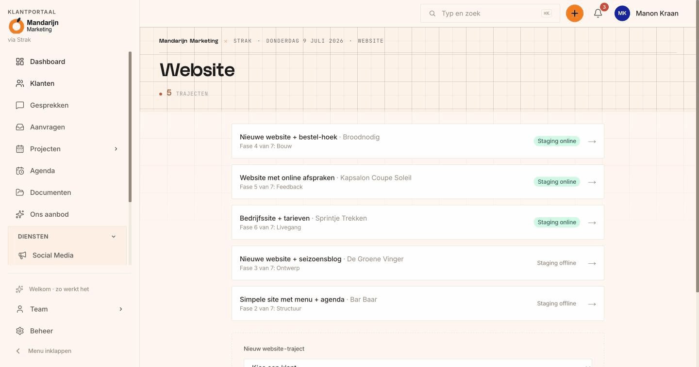The width and height of the screenshot is (699, 367).
Task: Open Agenda in the sidebar
Action: (42, 171)
